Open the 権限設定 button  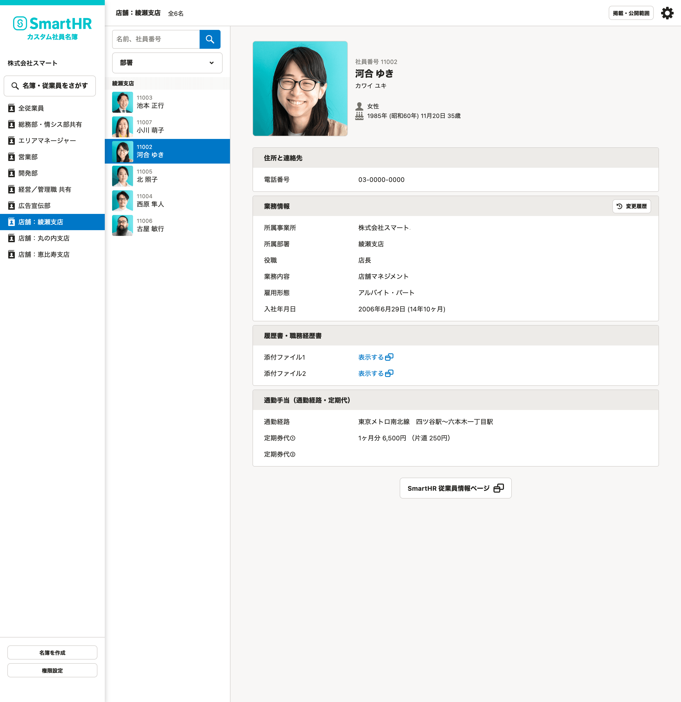pyautogui.click(x=52, y=671)
